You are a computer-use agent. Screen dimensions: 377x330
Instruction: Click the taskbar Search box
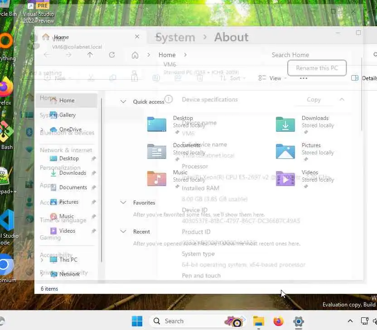[197, 321]
